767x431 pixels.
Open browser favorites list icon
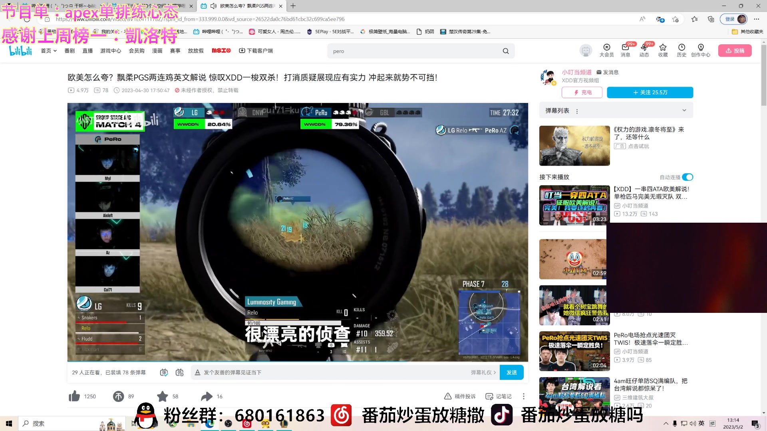[694, 19]
